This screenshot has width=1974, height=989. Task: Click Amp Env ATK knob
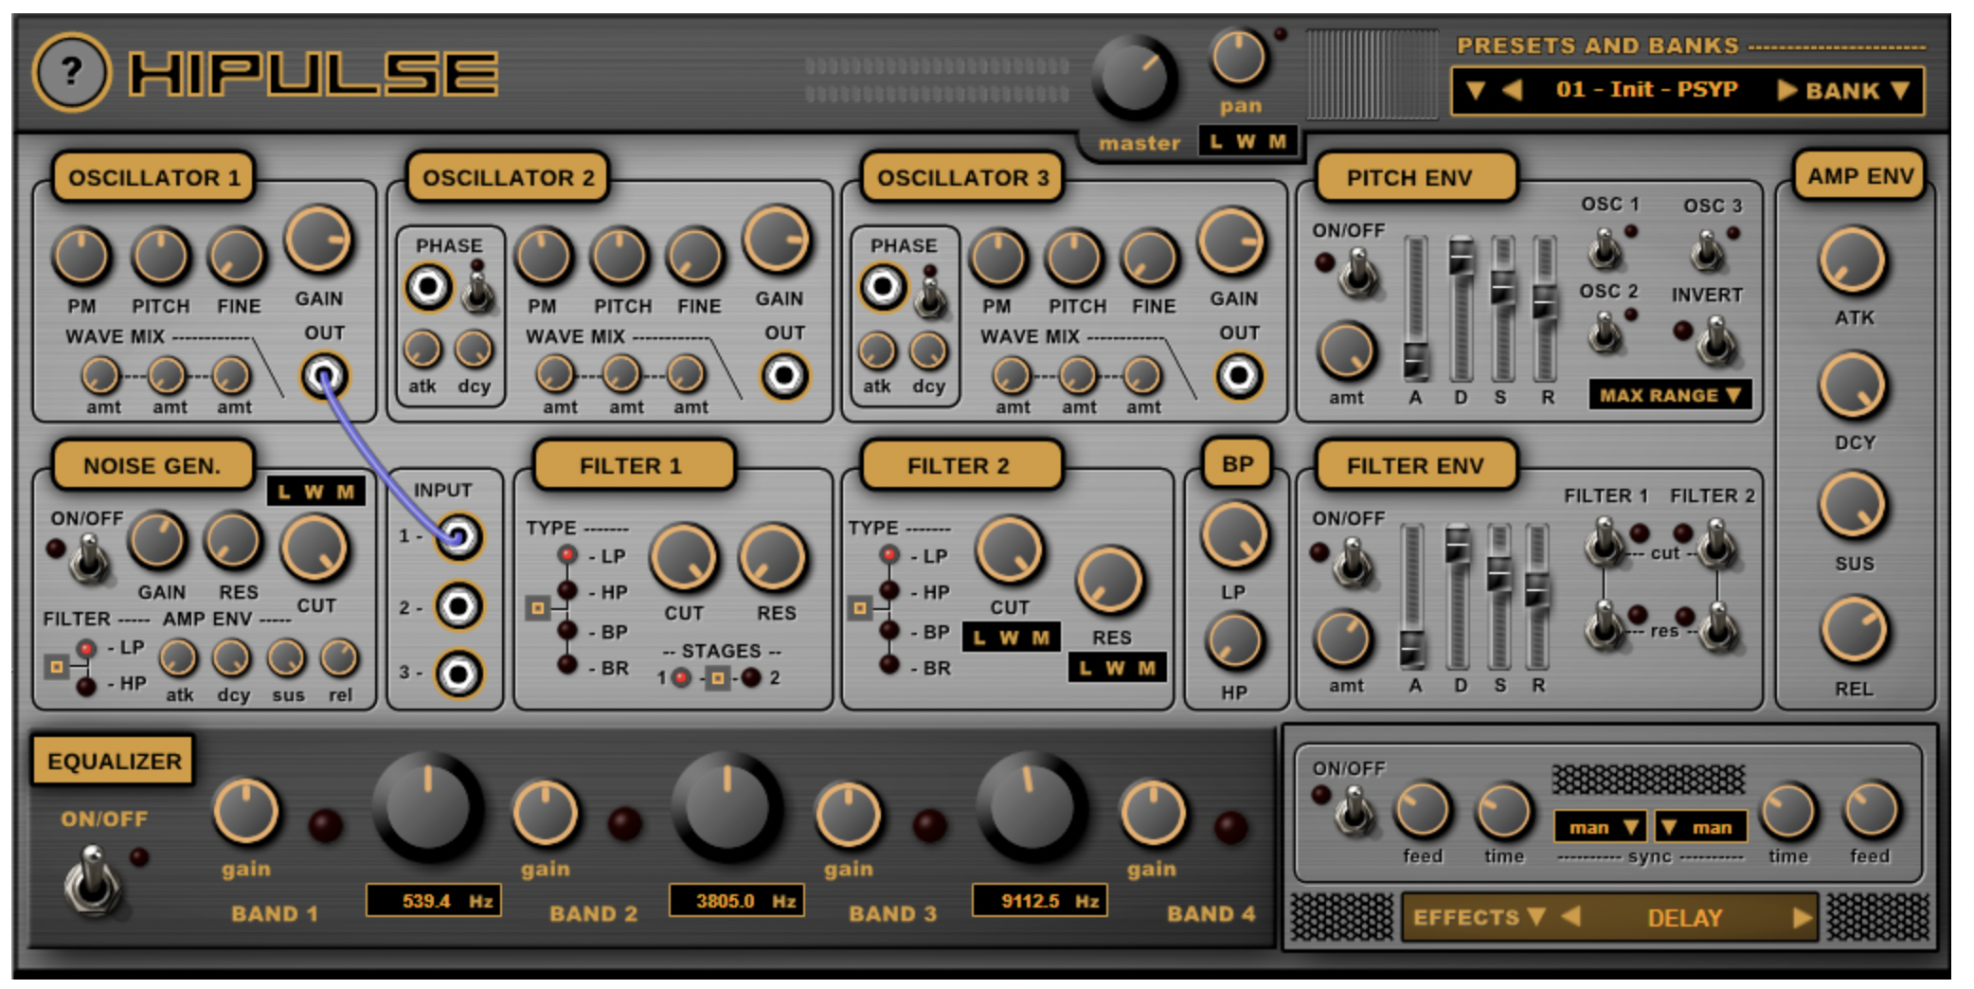point(1853,261)
